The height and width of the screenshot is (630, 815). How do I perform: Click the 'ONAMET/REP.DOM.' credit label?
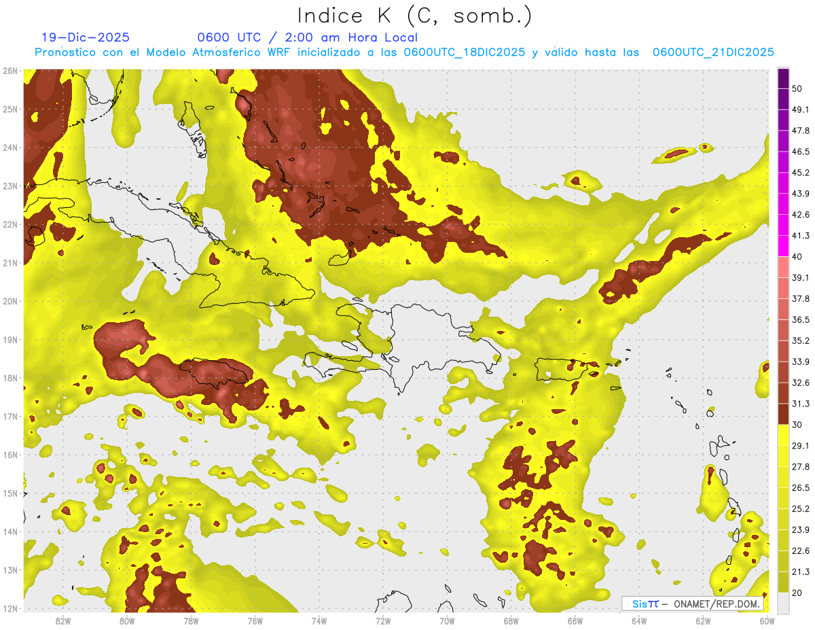coord(716,603)
